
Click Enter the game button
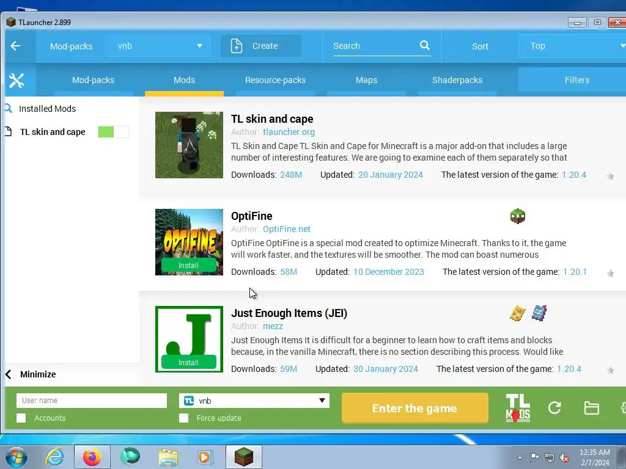tap(415, 408)
